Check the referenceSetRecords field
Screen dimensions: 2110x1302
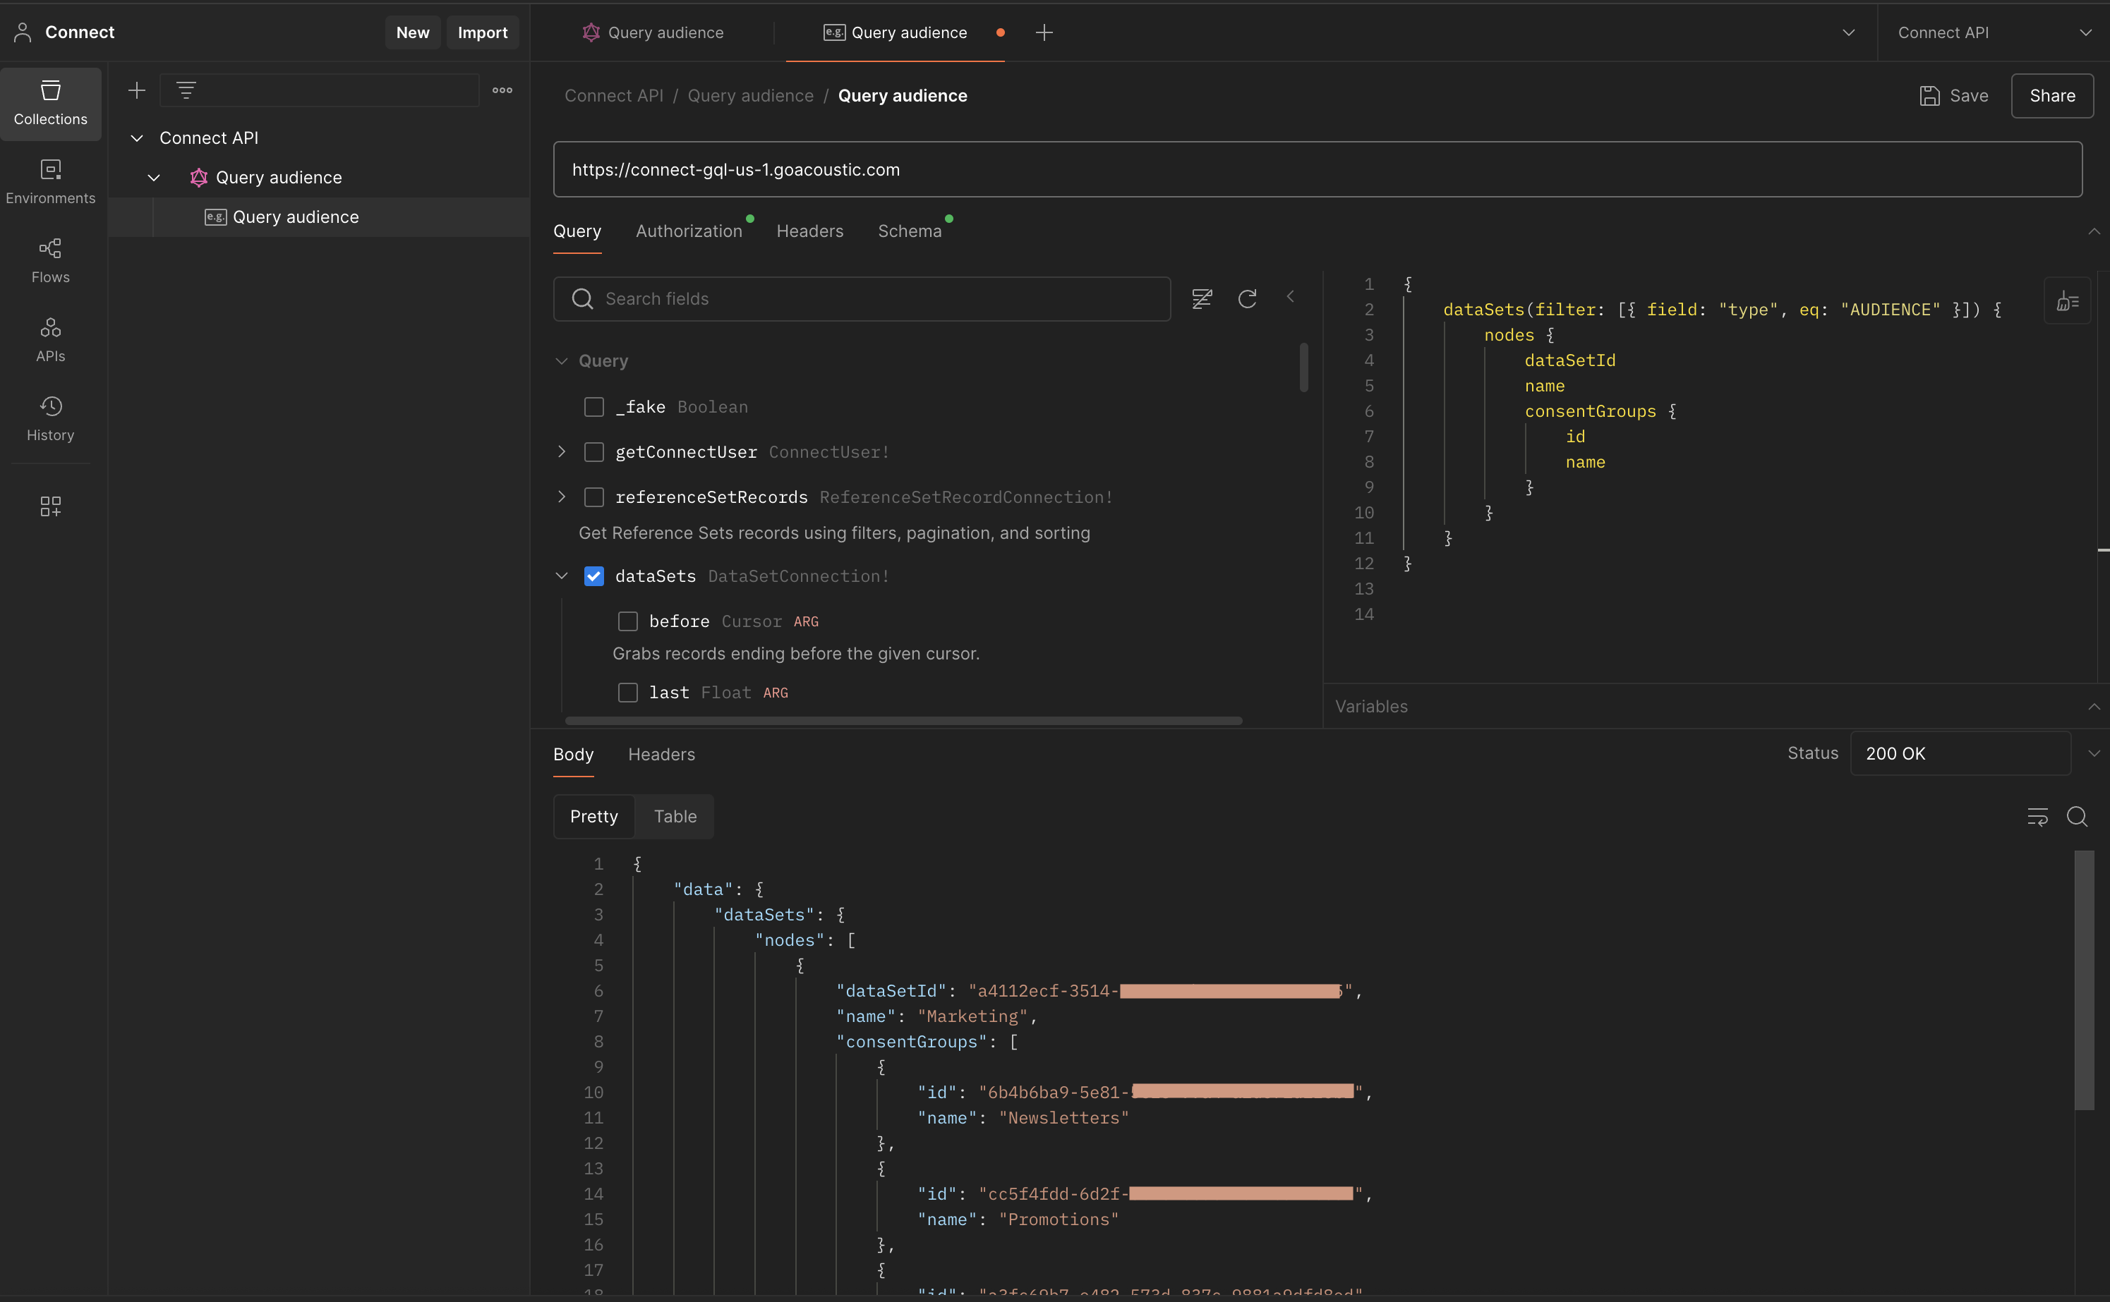(x=594, y=497)
